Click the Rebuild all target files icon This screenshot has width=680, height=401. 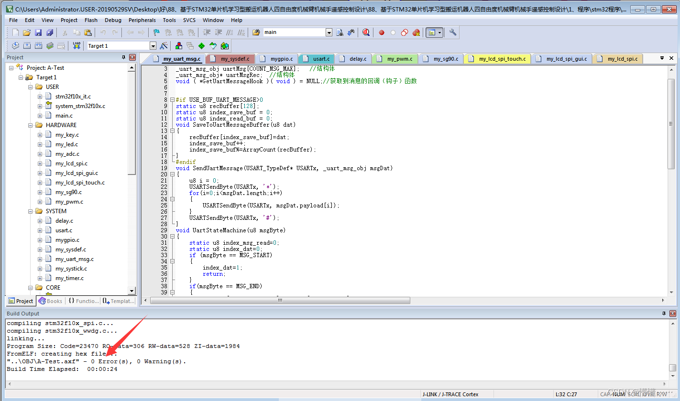[38, 46]
